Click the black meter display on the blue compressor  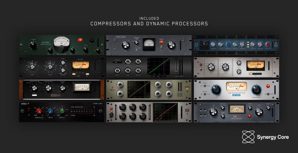pyautogui.click(x=204, y=44)
